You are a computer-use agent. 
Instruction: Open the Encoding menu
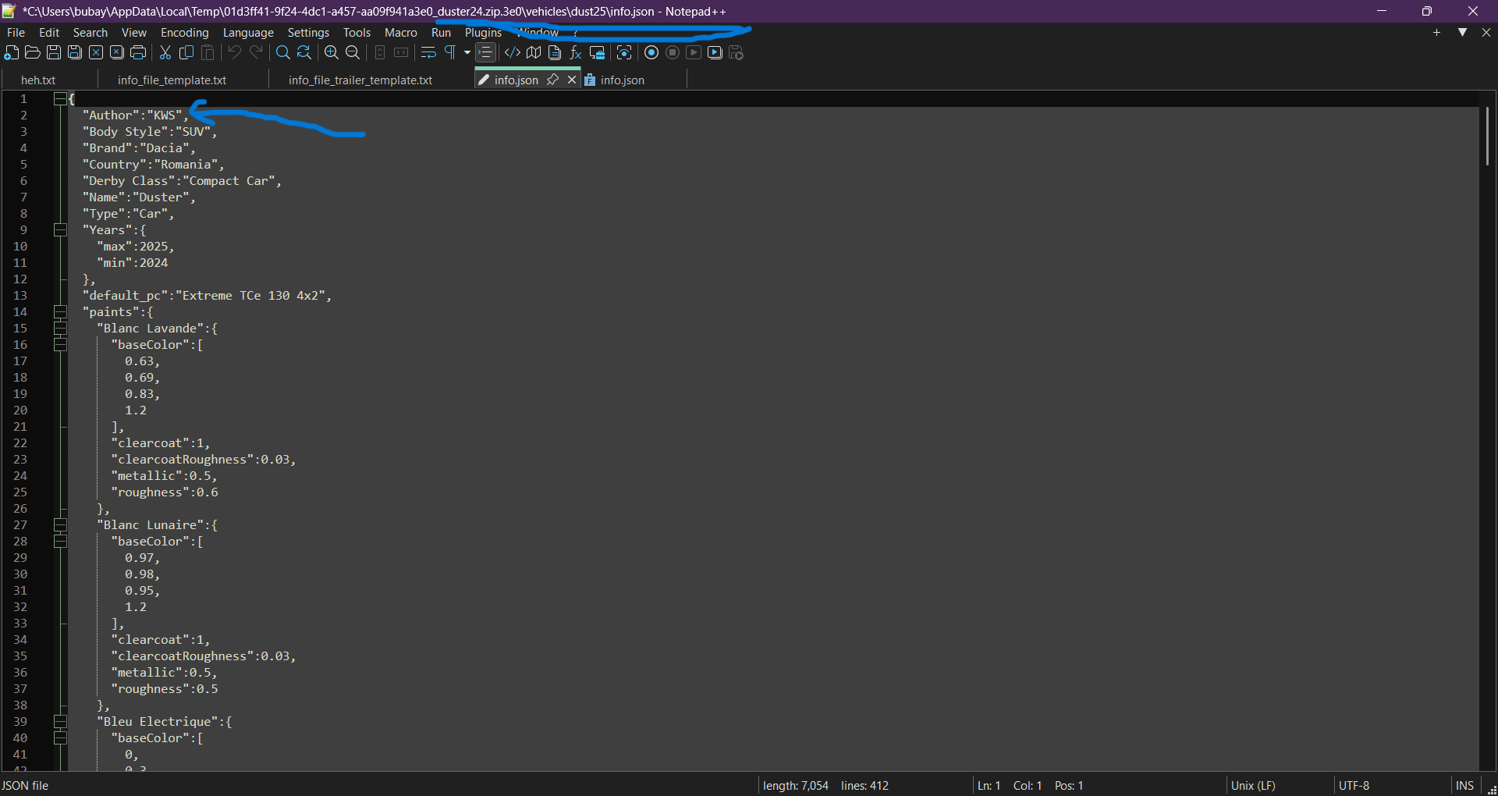(x=185, y=33)
